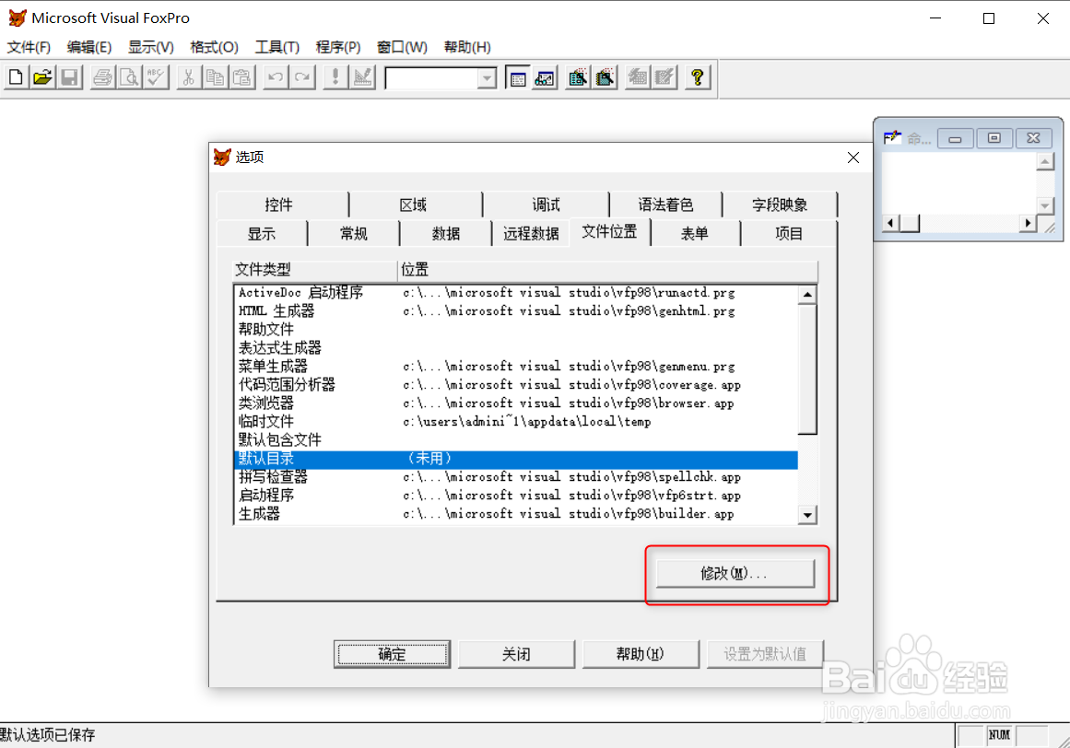
Task: Click the Undo arrow icon
Action: coord(275,77)
